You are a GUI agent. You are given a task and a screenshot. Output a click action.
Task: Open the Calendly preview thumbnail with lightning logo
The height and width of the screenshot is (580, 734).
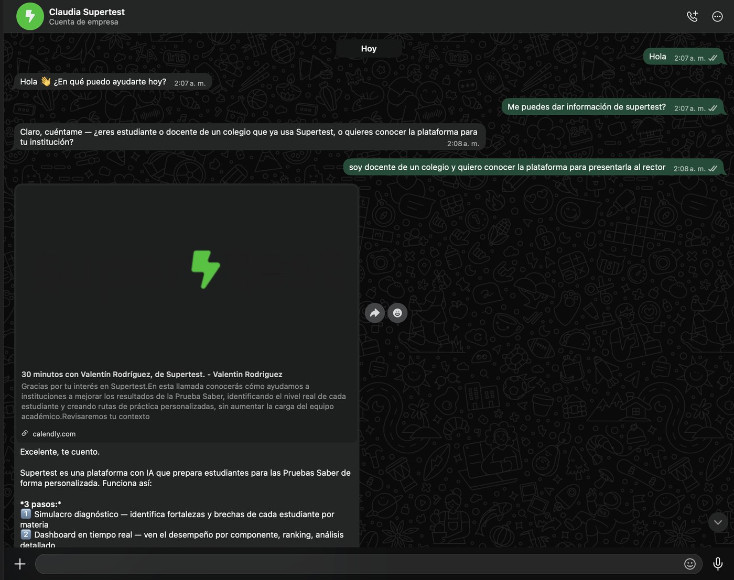tap(187, 275)
